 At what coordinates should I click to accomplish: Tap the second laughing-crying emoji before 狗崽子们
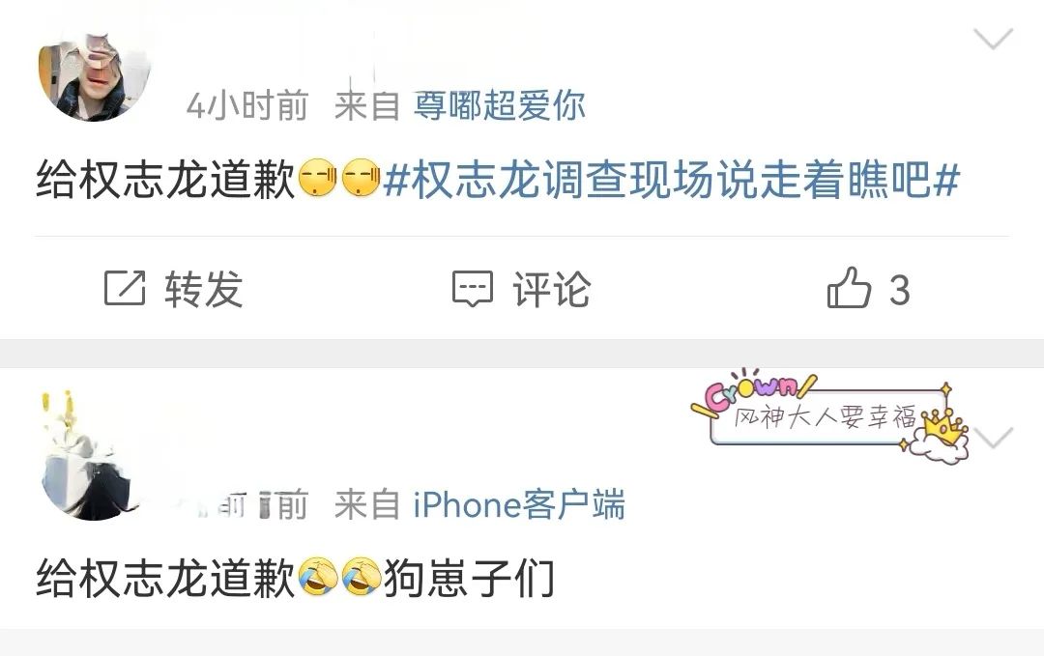361,577
